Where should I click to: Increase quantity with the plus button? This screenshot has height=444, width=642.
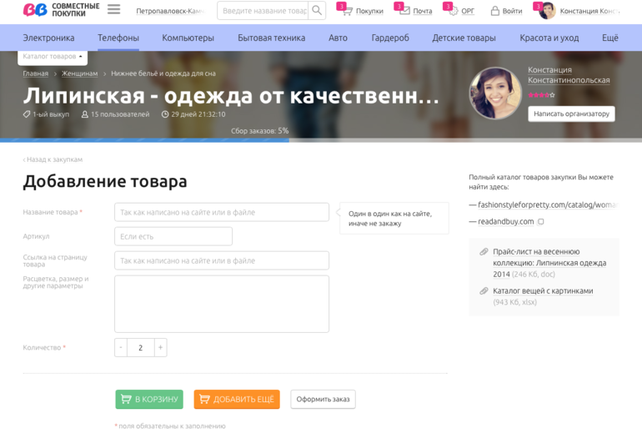pos(160,348)
